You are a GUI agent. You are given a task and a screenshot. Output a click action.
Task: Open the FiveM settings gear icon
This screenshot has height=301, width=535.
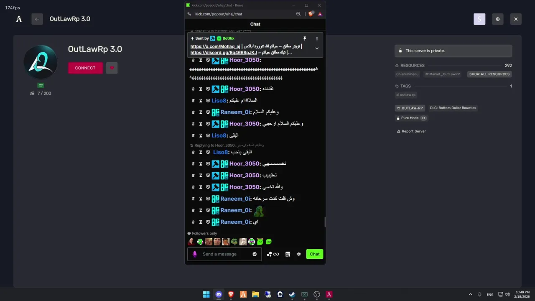coord(498,19)
